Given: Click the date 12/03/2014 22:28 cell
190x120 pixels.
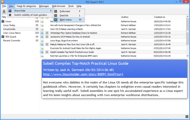Looking at the screenshot, I should [x=162, y=33].
